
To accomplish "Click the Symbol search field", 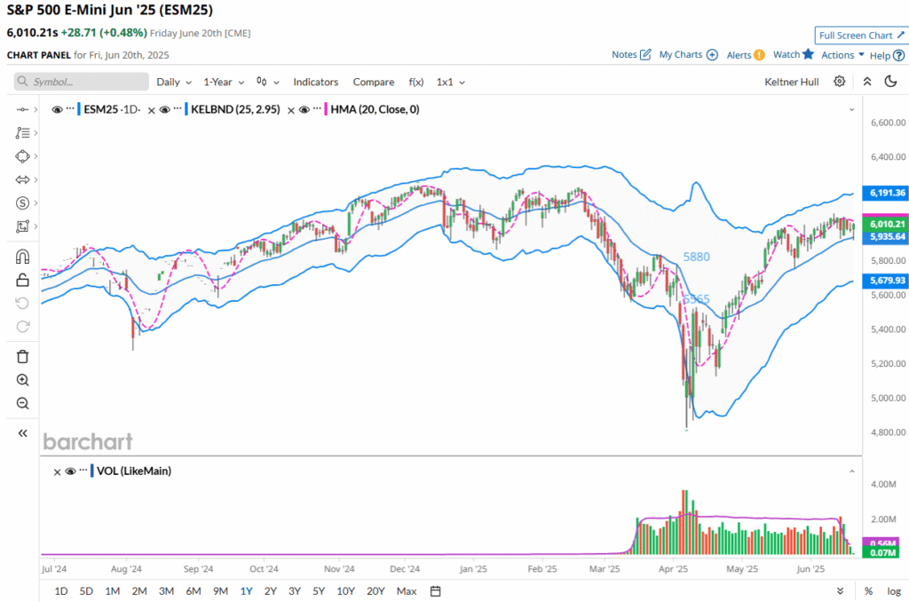I will [x=82, y=82].
